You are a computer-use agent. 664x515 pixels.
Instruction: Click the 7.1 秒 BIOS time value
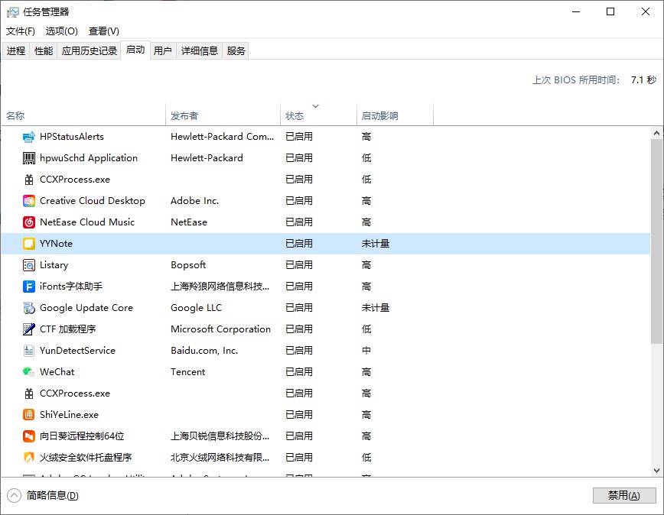643,80
